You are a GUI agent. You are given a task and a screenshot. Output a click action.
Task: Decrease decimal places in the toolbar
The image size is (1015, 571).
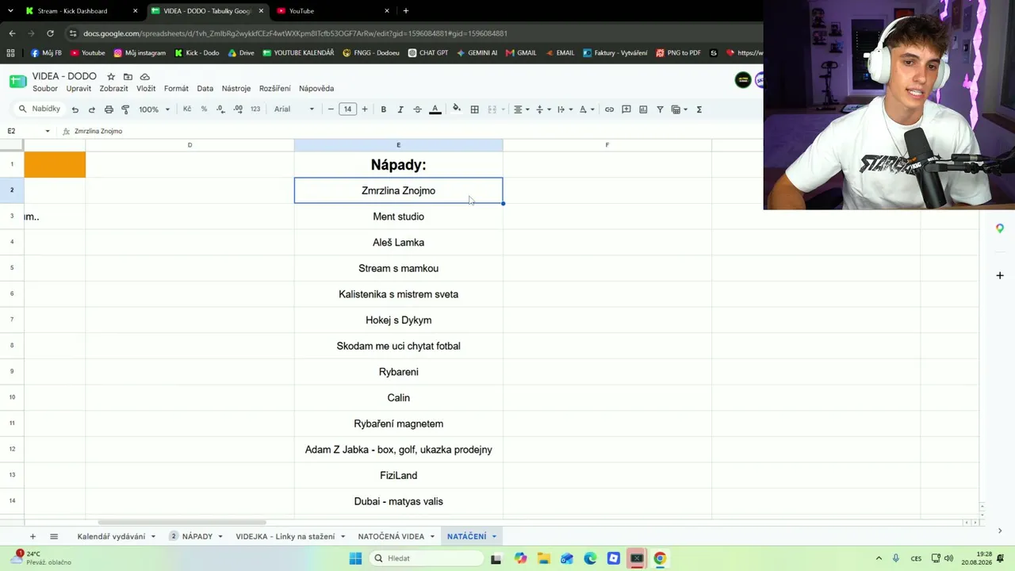coord(220,109)
